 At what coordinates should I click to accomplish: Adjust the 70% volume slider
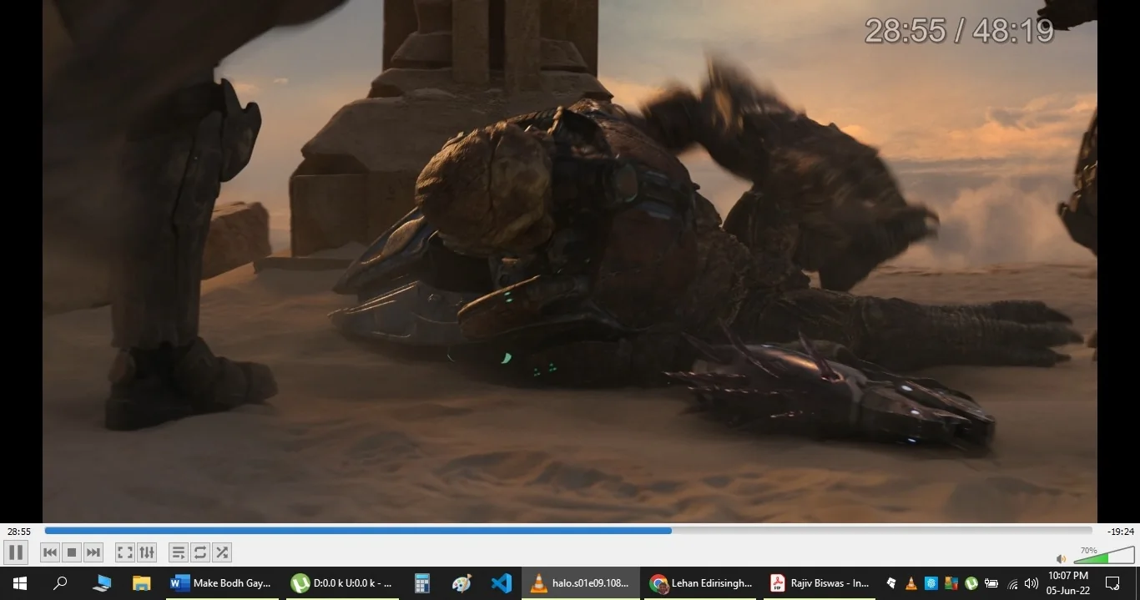(1103, 555)
